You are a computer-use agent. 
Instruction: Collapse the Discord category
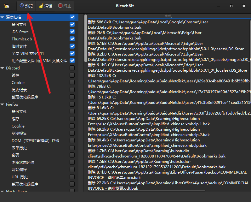point(2,68)
